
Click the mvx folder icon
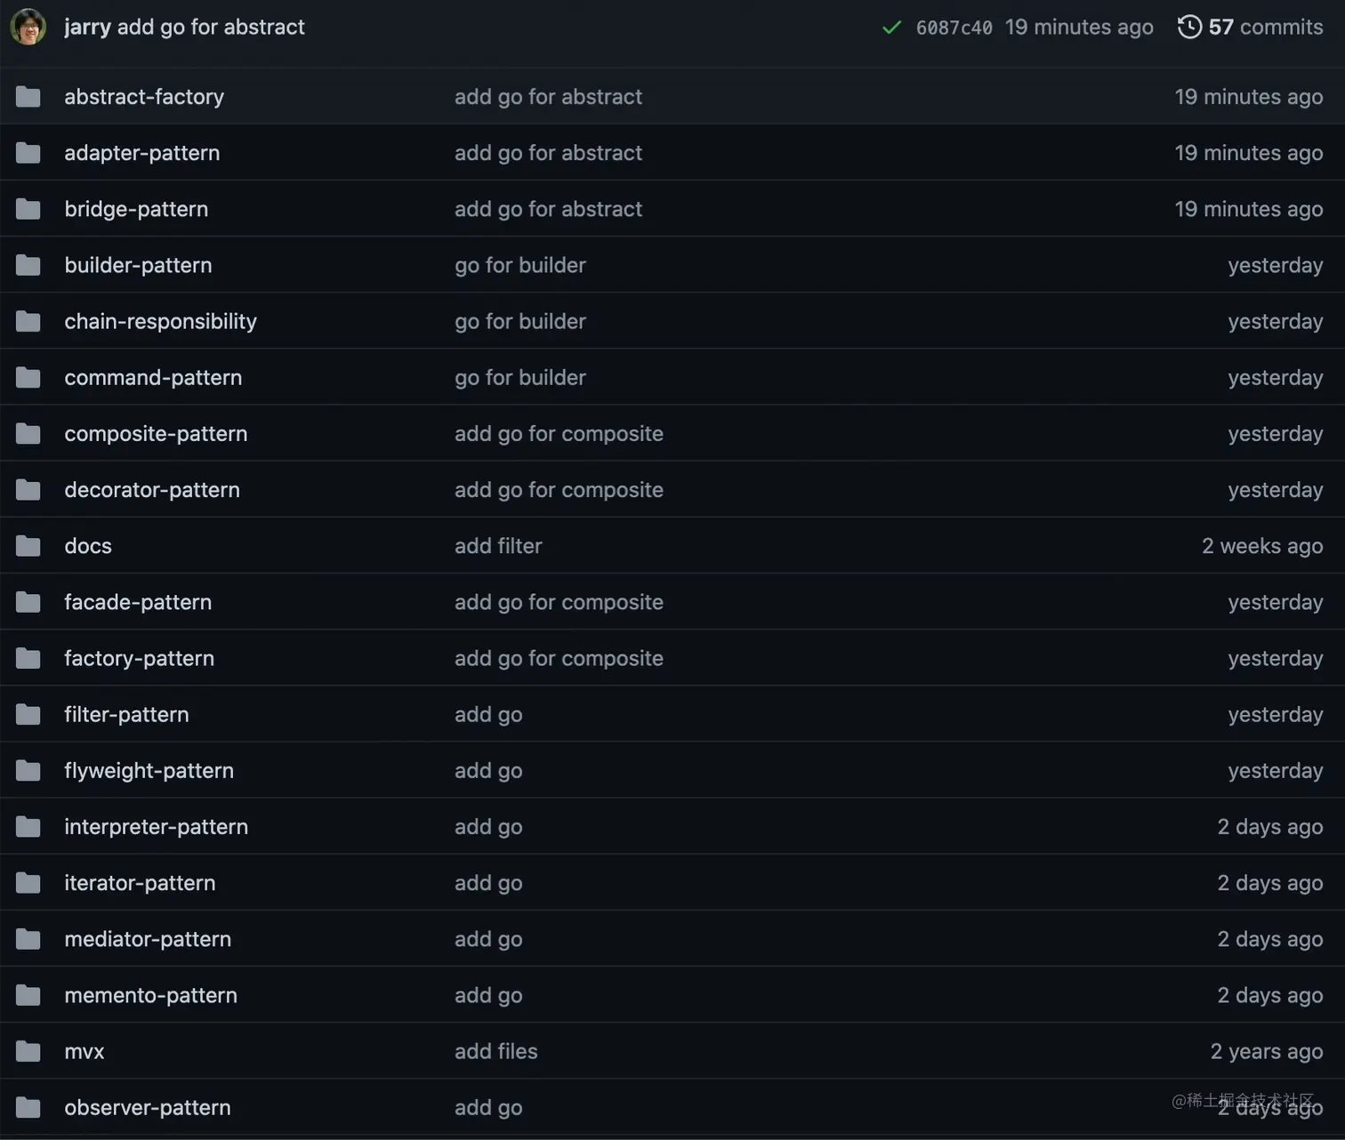(x=28, y=1051)
